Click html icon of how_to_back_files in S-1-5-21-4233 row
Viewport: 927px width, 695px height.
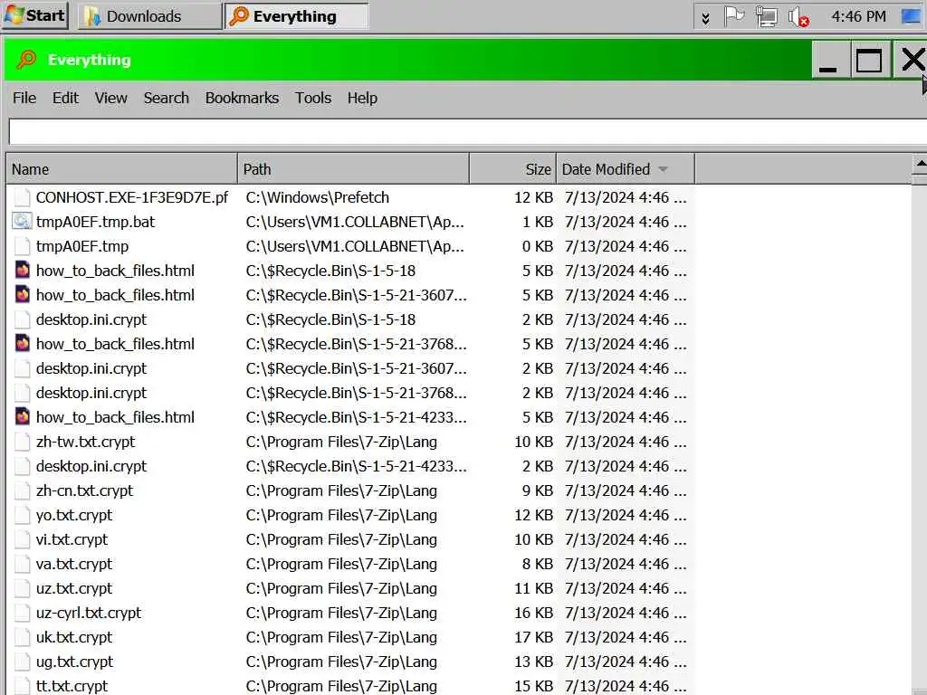pyautogui.click(x=22, y=417)
